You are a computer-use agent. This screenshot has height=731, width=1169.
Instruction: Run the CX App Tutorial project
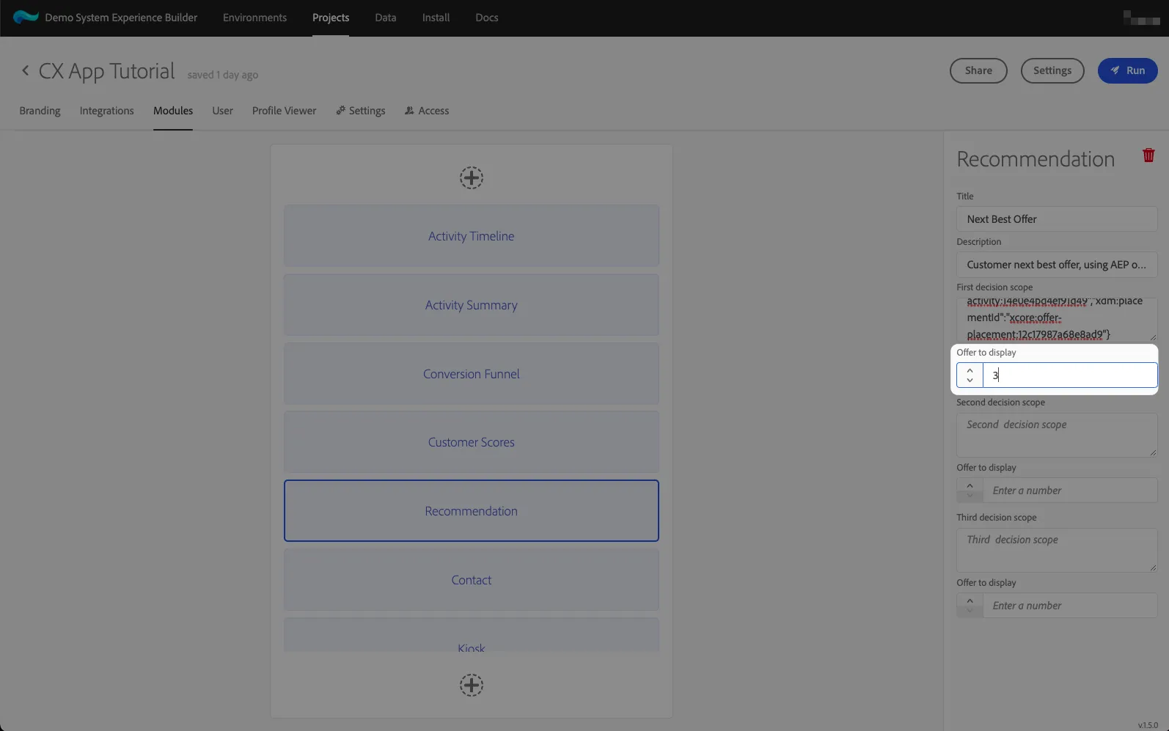click(x=1127, y=70)
